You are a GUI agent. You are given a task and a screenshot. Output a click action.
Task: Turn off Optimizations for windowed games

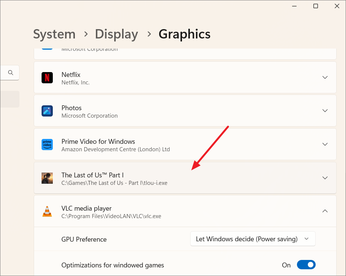tap(306, 265)
